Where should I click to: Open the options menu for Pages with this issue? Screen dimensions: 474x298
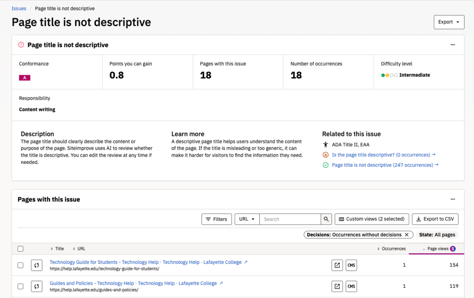click(x=453, y=199)
